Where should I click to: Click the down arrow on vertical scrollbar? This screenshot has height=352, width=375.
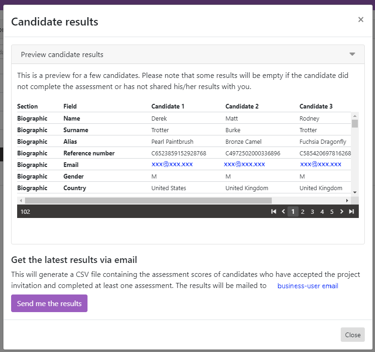pos(354,192)
